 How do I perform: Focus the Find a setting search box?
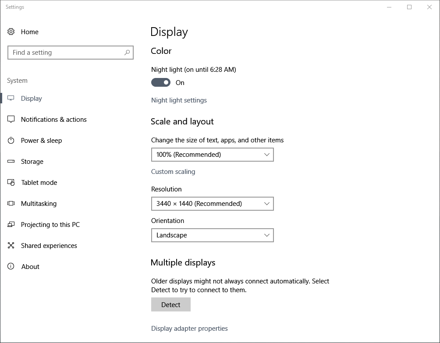pos(66,53)
